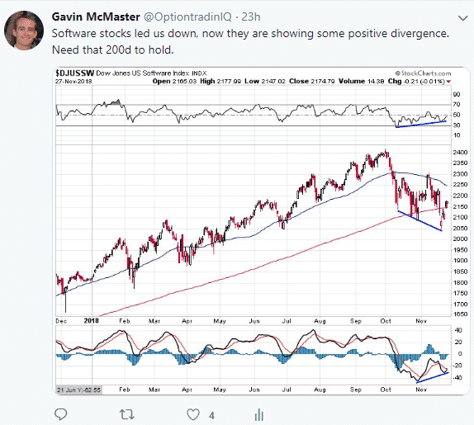Like the tweet with the heart icon
Image resolution: width=474 pixels, height=425 pixels.
click(193, 414)
